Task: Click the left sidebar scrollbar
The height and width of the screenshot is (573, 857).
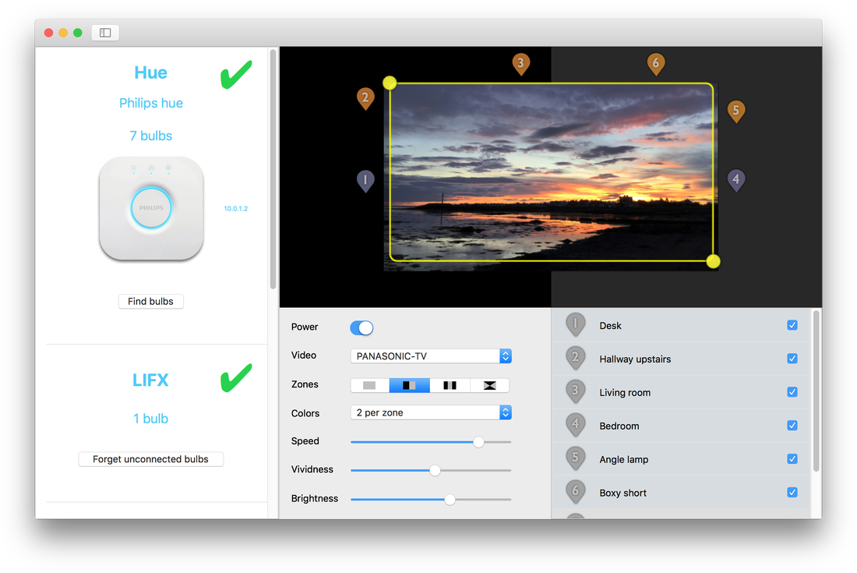Action: tap(273, 169)
